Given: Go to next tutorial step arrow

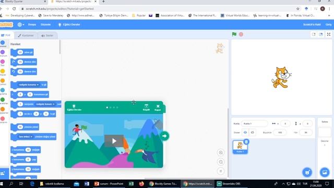Looking at the screenshot, I should tap(164, 136).
